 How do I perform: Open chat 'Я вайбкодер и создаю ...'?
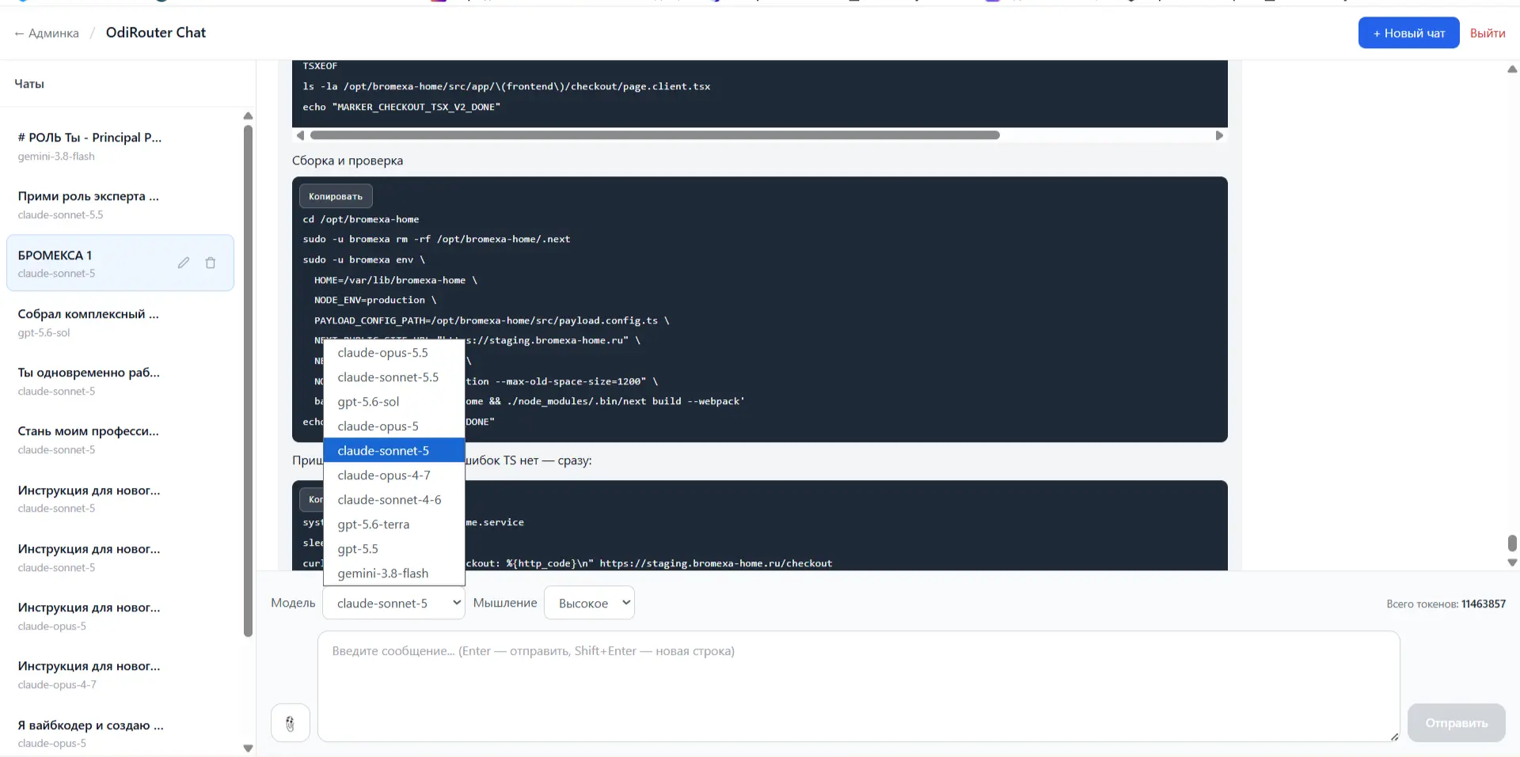(x=121, y=733)
